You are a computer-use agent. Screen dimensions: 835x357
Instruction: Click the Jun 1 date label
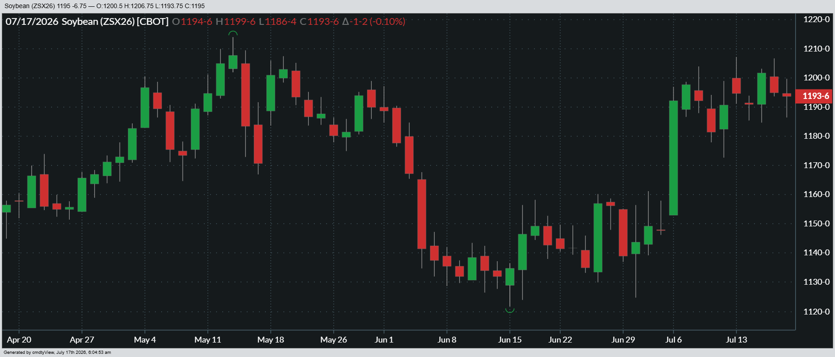[x=384, y=340]
